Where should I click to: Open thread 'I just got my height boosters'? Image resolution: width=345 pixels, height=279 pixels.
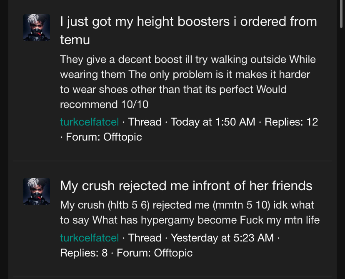coord(188,30)
